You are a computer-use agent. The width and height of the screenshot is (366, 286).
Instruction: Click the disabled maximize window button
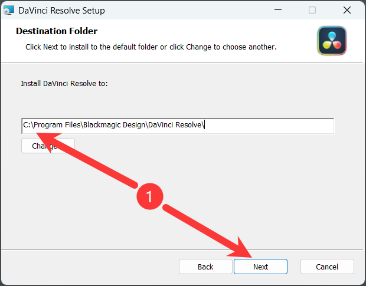312,10
